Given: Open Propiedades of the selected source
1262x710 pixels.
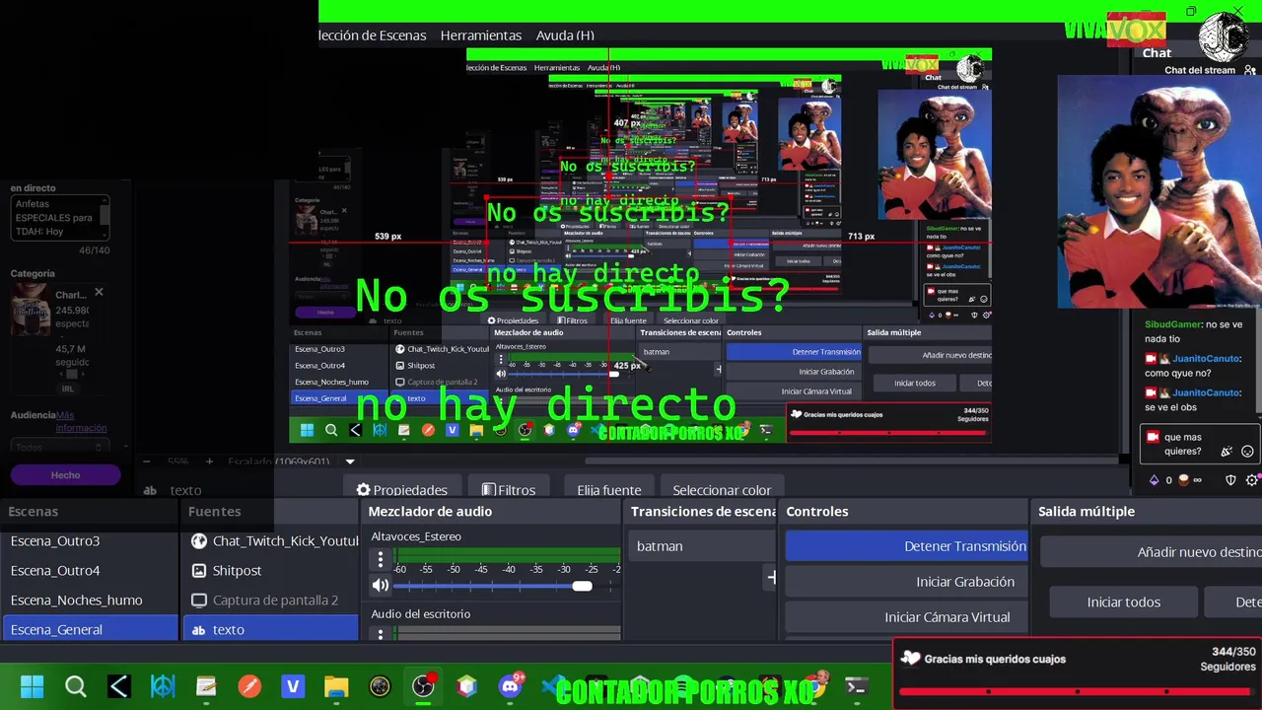Looking at the screenshot, I should (x=402, y=489).
